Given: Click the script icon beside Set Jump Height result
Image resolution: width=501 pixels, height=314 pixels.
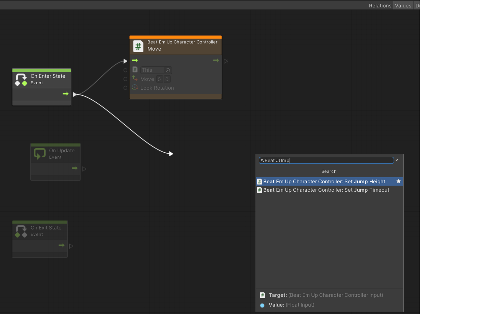Looking at the screenshot, I should [x=260, y=181].
